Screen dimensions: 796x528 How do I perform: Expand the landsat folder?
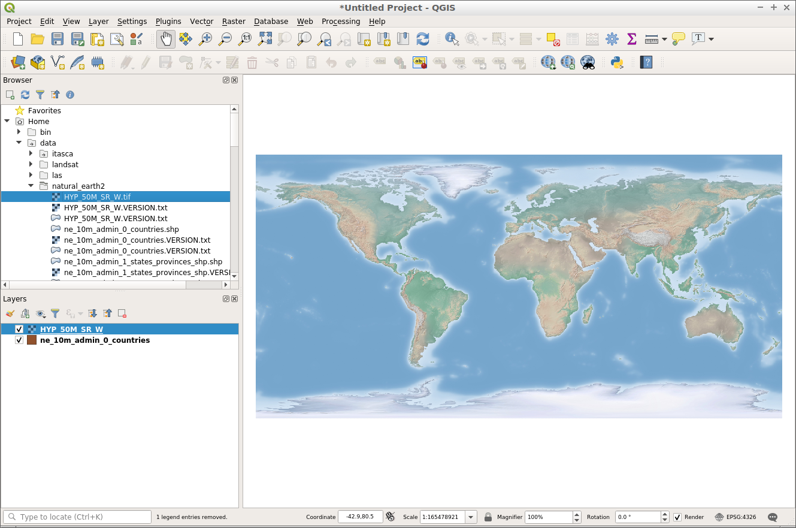31,164
